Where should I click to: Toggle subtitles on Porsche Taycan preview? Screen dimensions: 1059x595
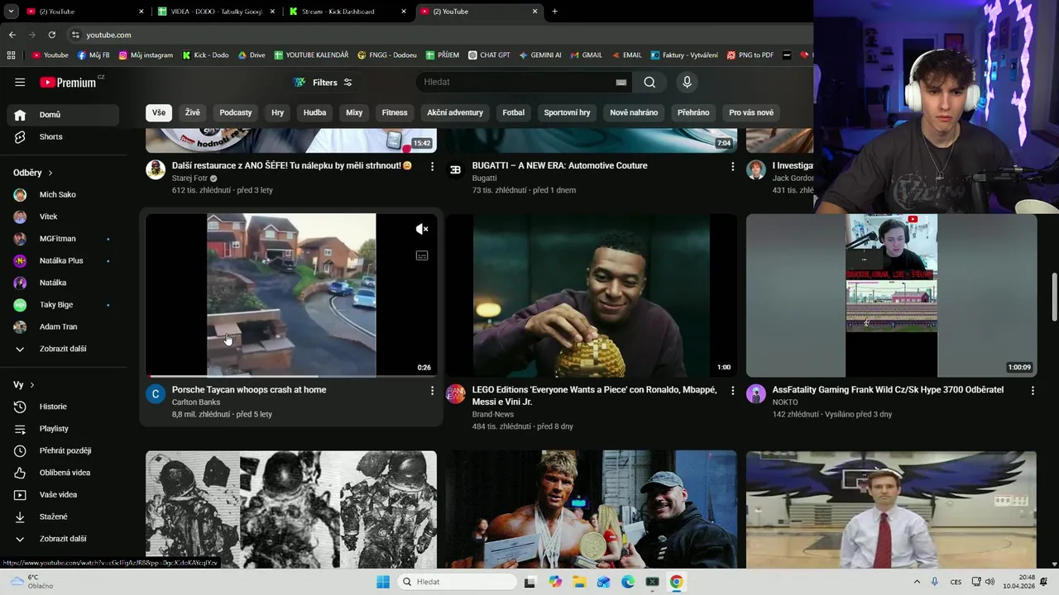point(422,255)
